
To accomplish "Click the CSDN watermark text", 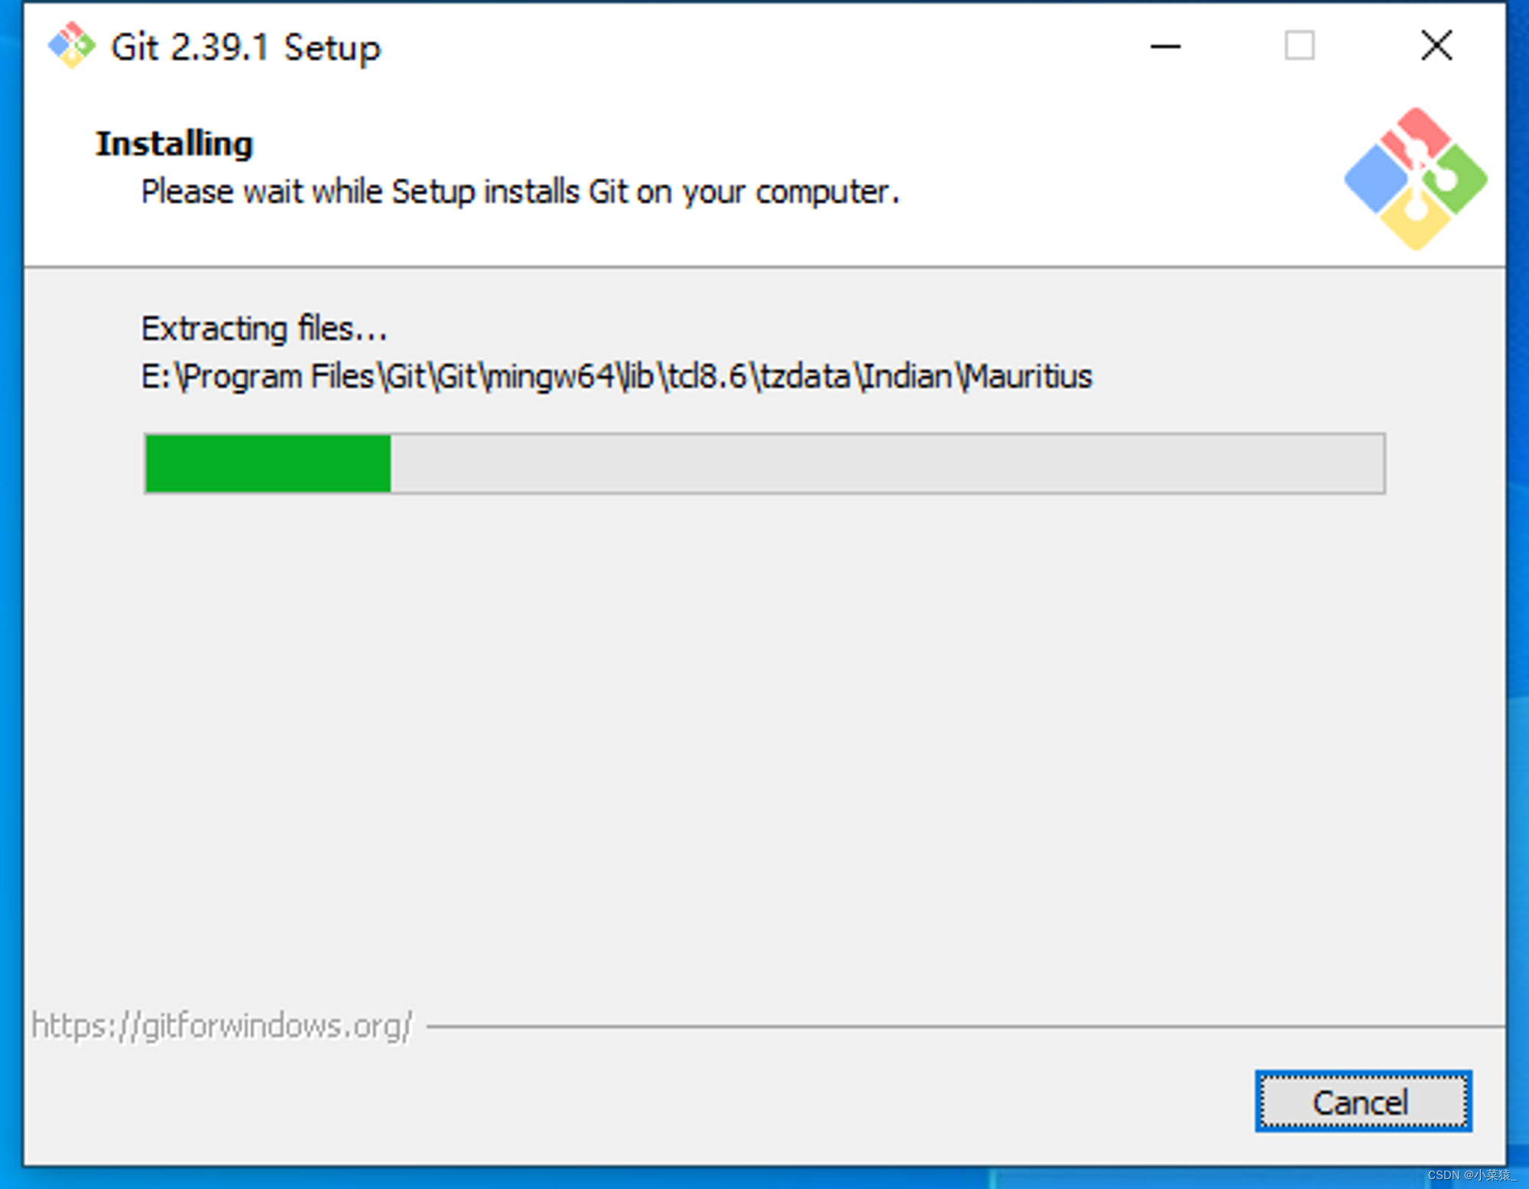I will (x=1472, y=1175).
